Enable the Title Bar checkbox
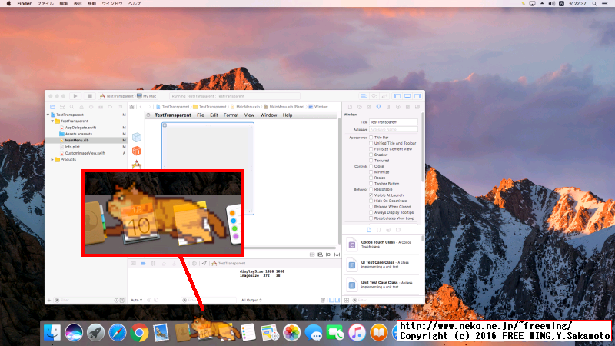Viewport: 615px width, 346px height. pyautogui.click(x=371, y=138)
